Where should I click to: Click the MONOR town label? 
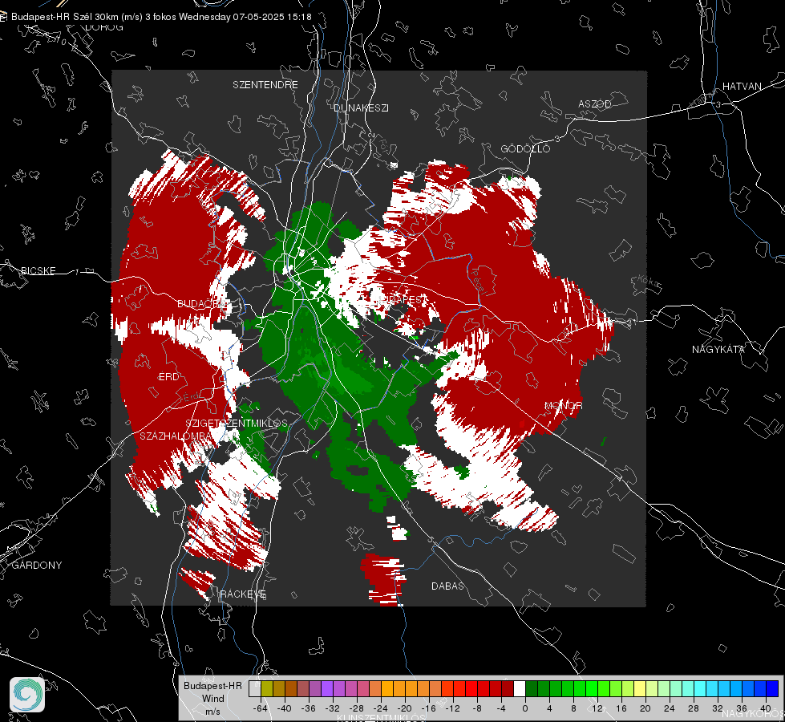point(563,405)
